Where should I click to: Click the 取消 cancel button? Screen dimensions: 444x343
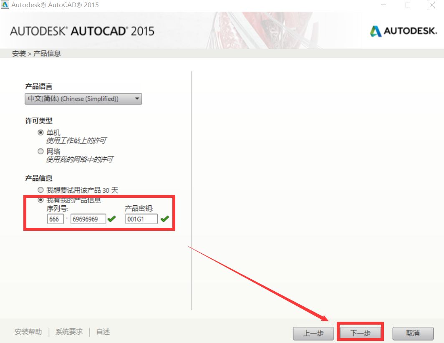(413, 333)
